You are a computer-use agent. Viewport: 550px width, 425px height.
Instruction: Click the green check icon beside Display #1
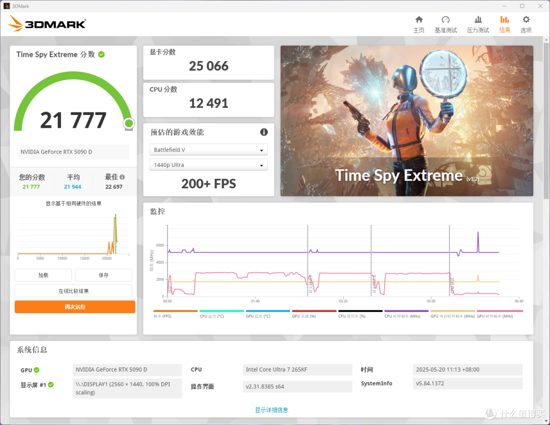click(x=51, y=385)
